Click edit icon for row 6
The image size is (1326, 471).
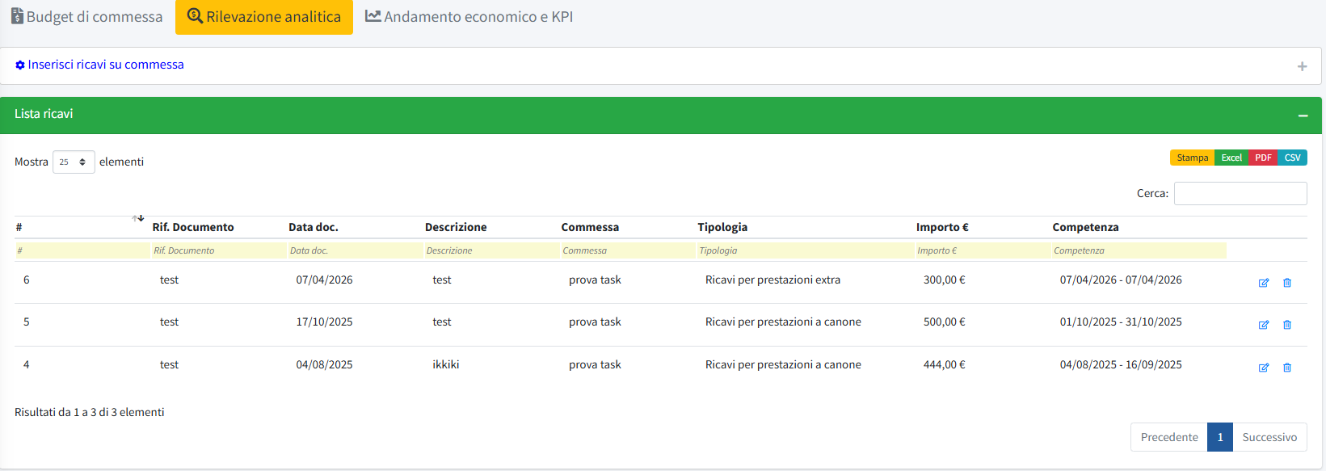1263,283
